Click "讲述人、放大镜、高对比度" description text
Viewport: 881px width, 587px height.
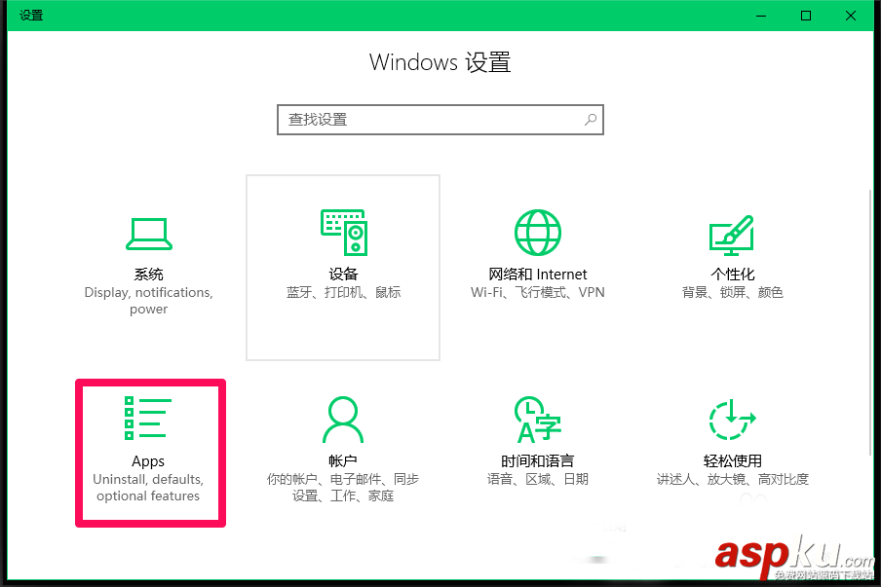[733, 479]
